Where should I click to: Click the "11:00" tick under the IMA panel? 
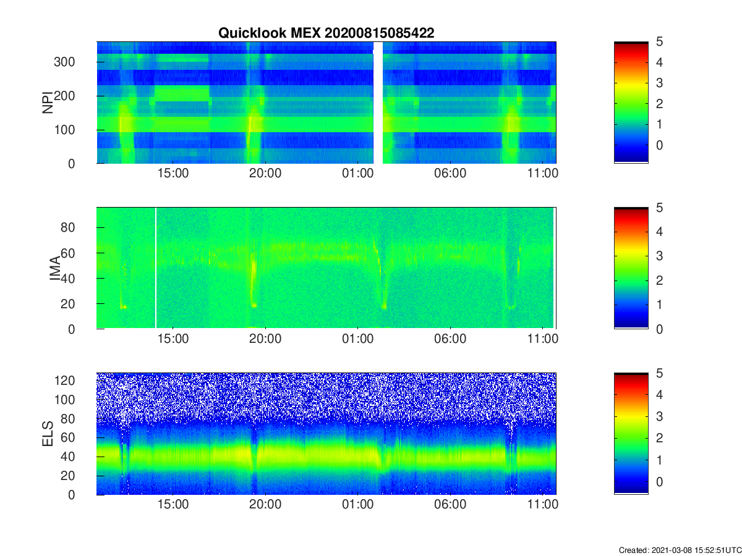[542, 340]
